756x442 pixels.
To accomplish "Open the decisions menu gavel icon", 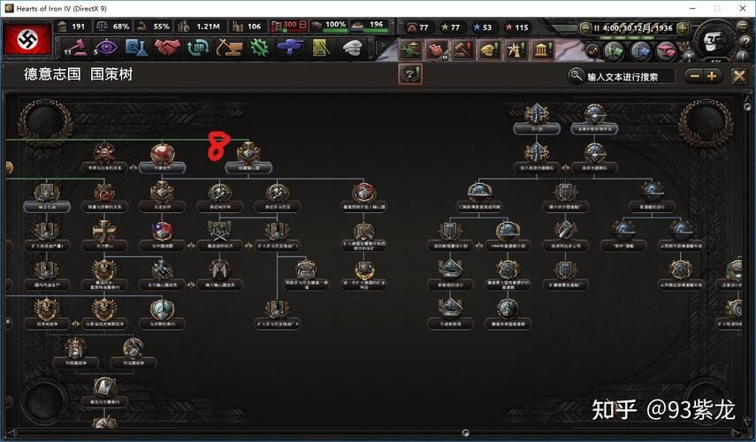I will (75, 47).
